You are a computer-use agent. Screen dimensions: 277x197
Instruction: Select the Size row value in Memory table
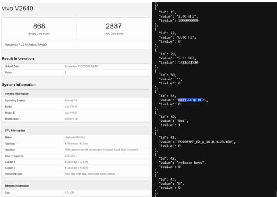pos(69,193)
